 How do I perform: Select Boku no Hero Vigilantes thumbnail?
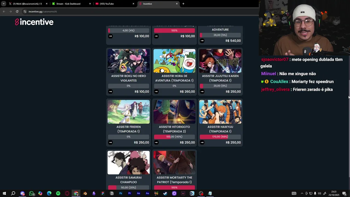[x=129, y=61]
